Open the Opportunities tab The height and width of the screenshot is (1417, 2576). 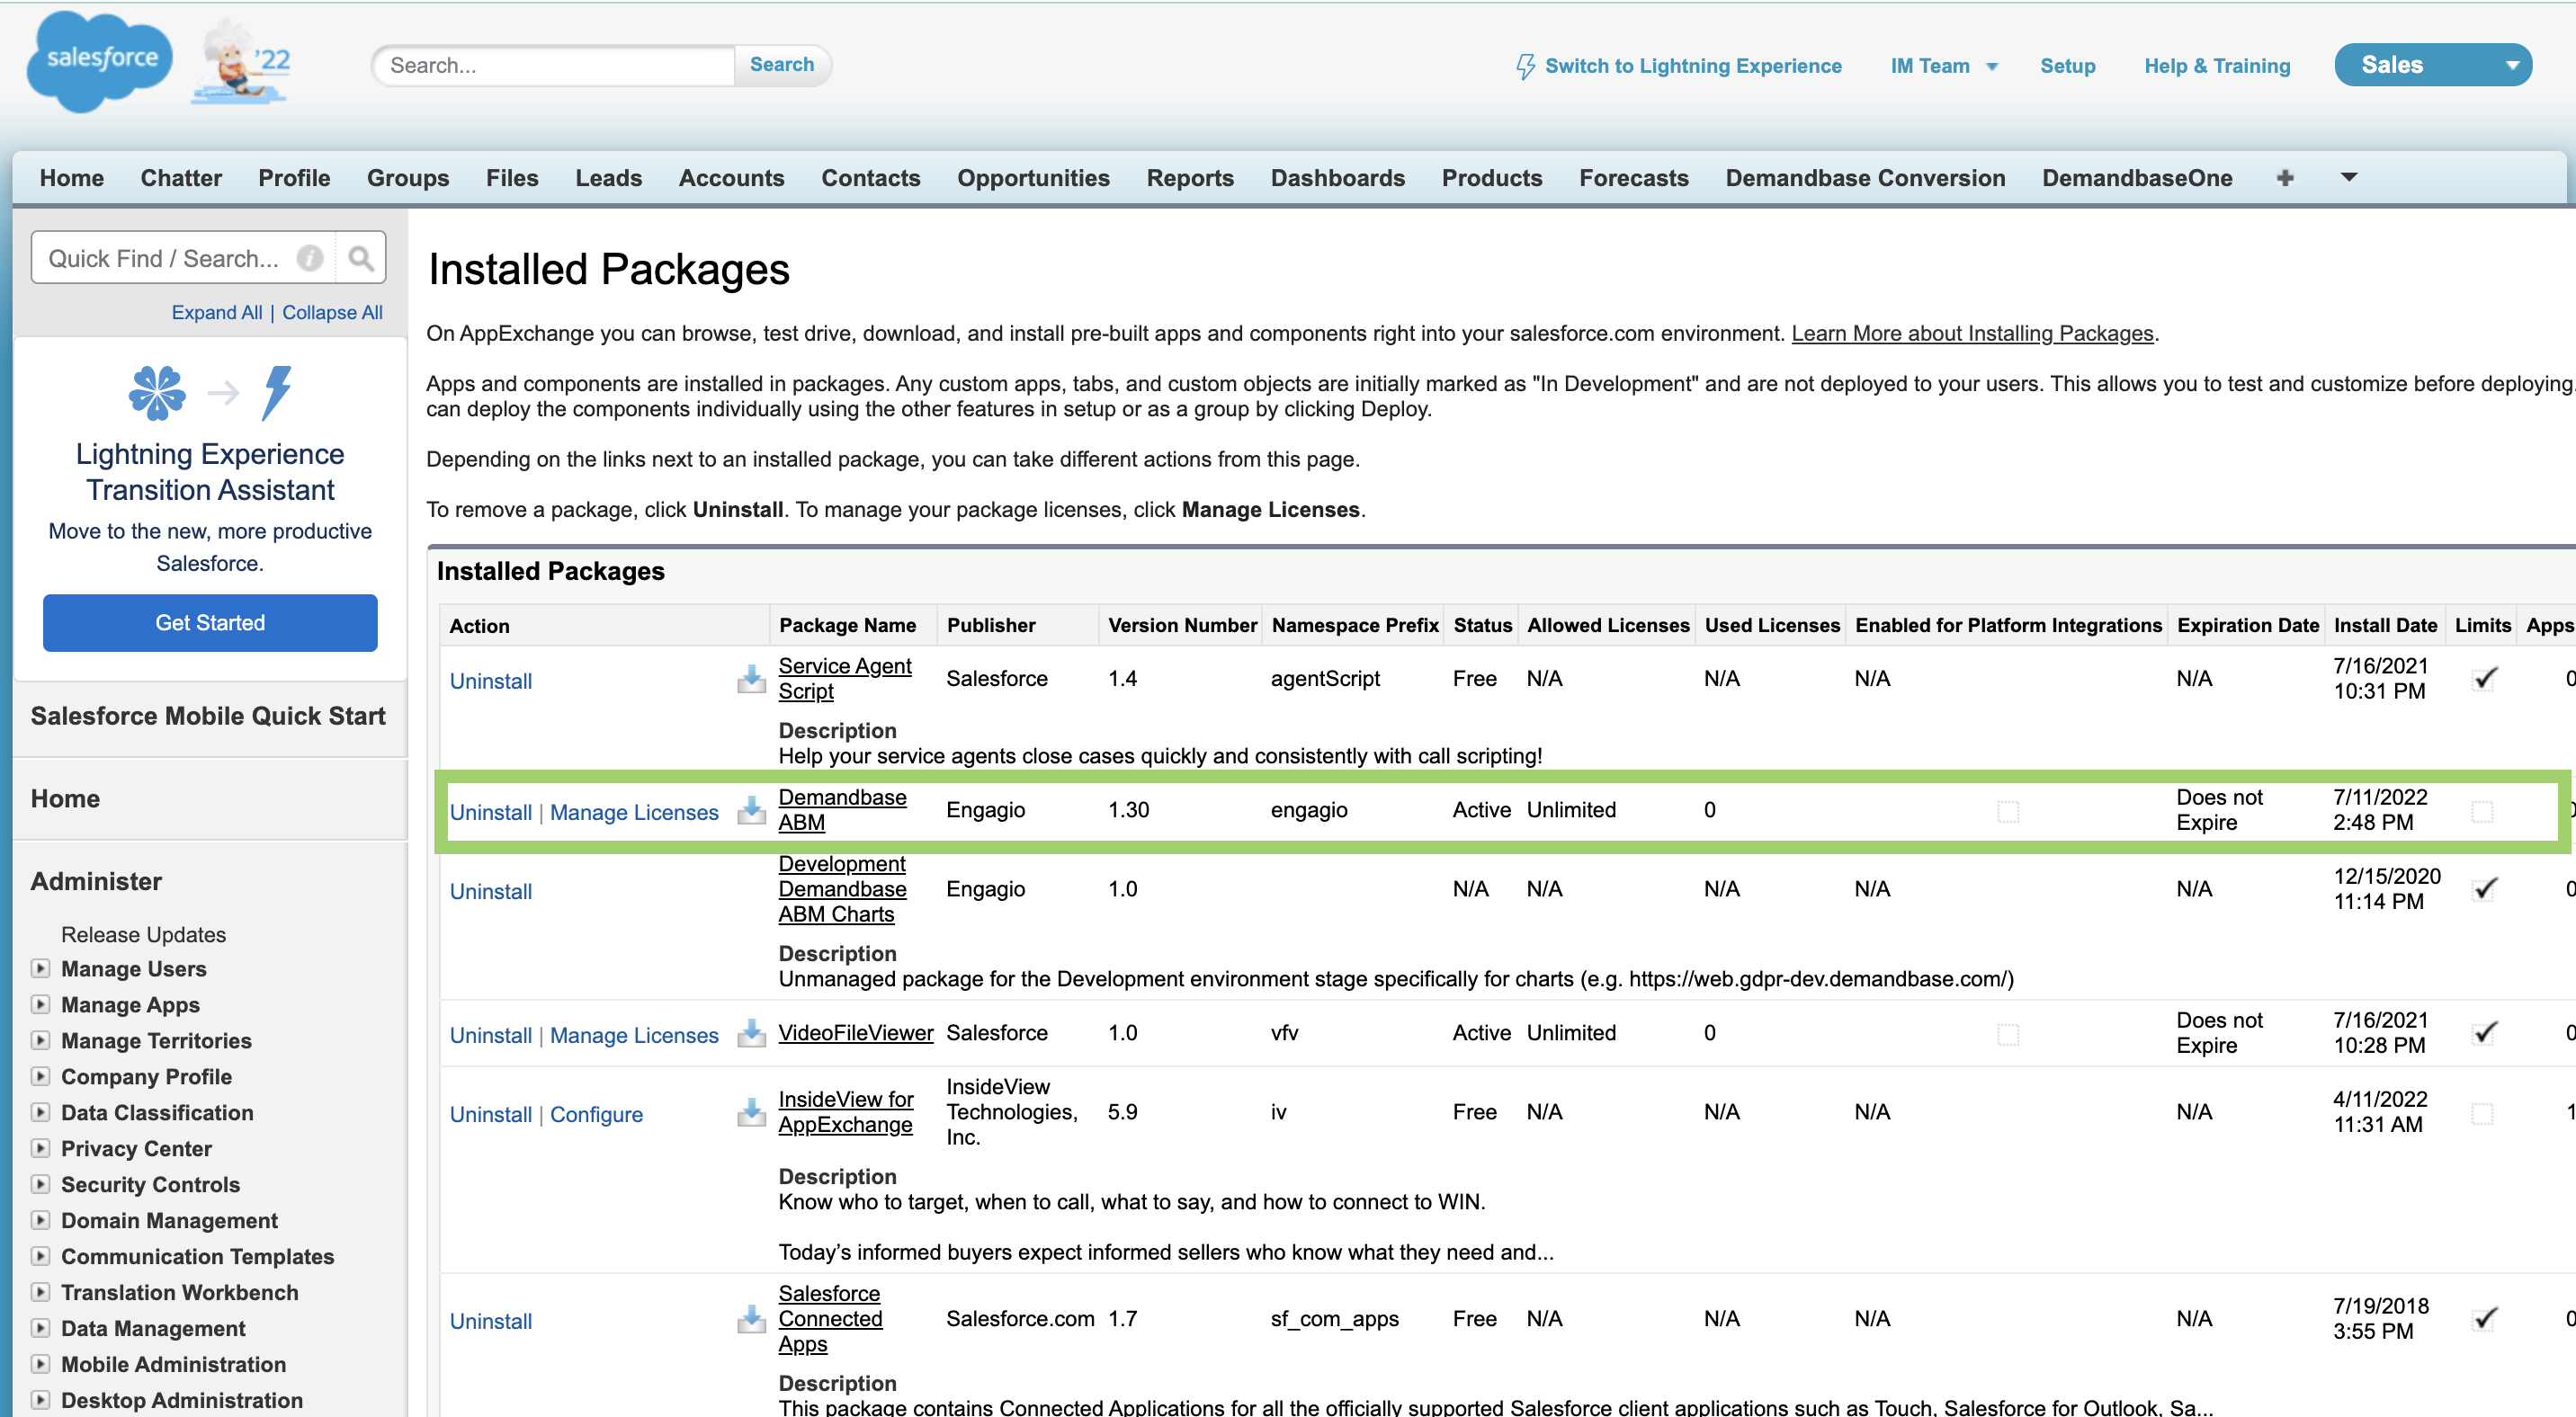1033,178
